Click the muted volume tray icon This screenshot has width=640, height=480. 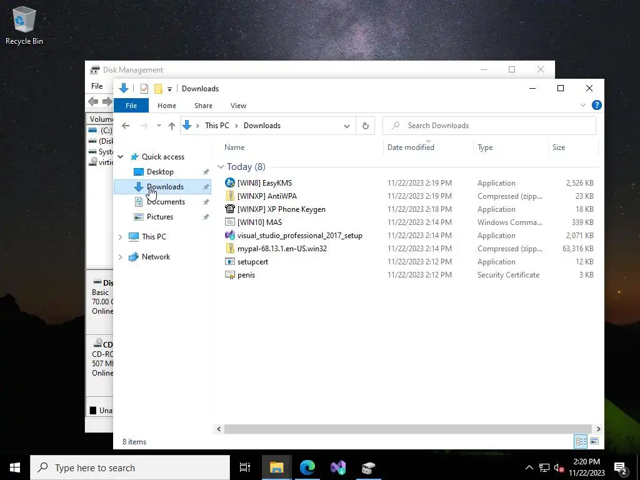coord(559,467)
